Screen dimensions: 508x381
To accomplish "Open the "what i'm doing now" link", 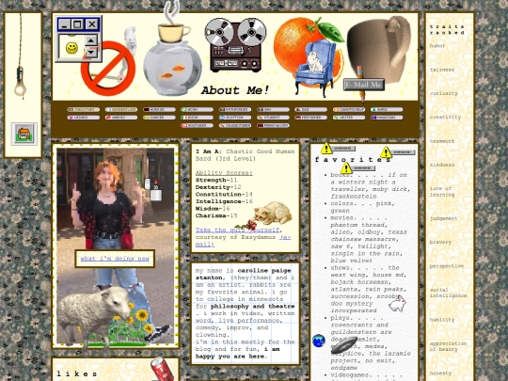I will coord(115,259).
